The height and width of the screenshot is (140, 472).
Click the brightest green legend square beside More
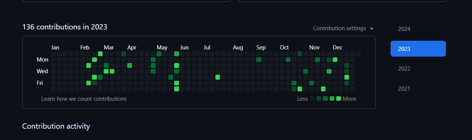pos(338,98)
